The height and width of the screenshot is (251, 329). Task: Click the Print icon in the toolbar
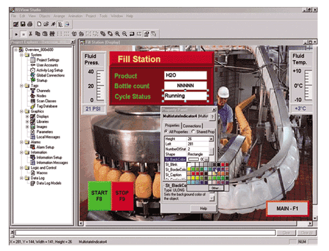click(30, 24)
